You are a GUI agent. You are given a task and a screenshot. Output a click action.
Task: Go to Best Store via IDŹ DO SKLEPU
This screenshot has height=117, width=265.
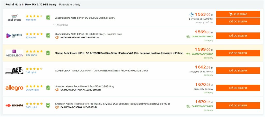click(x=238, y=21)
